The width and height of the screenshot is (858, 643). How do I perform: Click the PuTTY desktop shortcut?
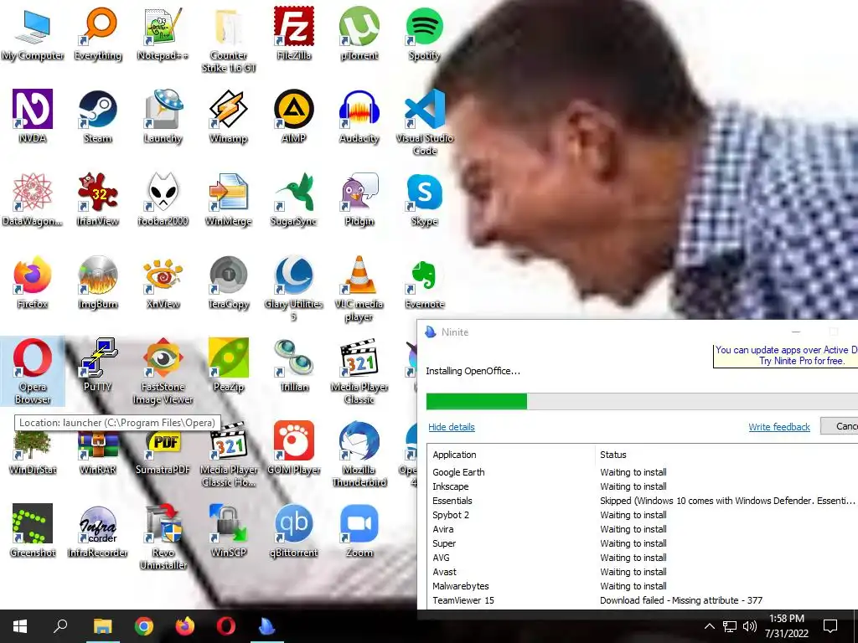tap(98, 365)
